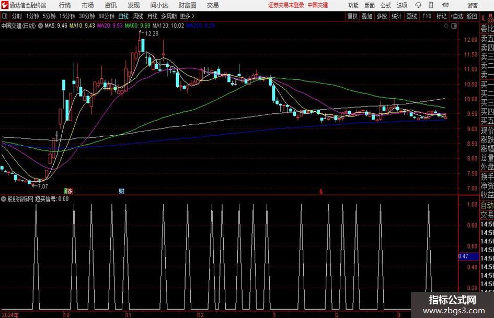Click the red L R side panel tab
494x318 pixels.
(x=487, y=18)
